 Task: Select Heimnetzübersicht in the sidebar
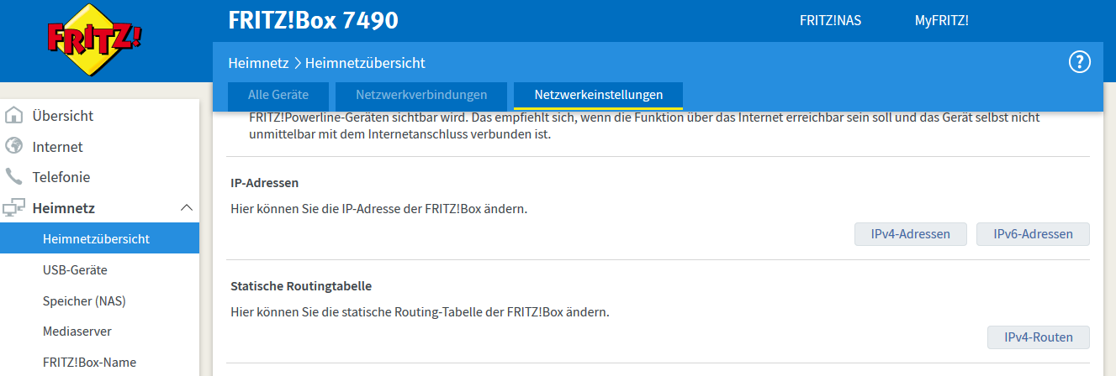96,238
